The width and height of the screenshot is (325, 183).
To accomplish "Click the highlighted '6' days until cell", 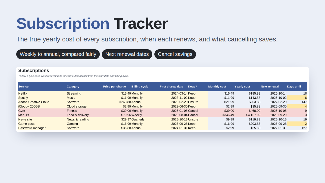I will 297,98.
